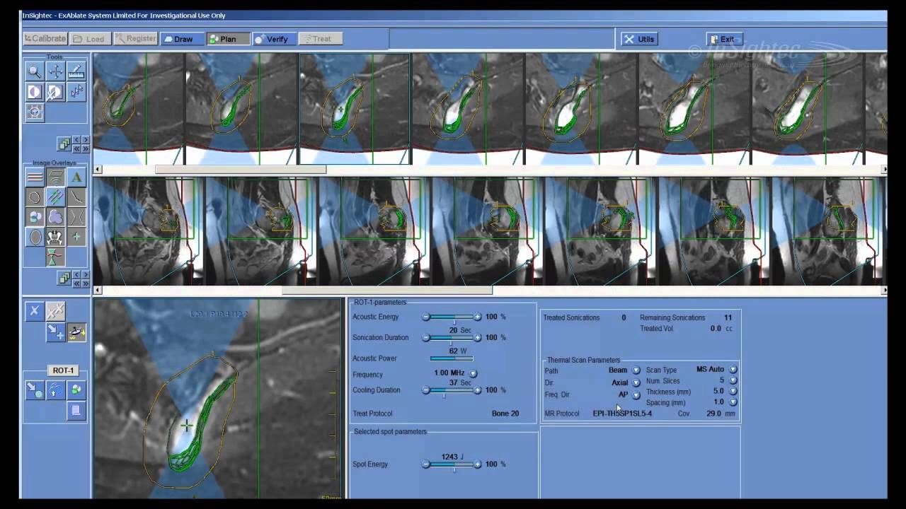The image size is (906, 509).
Task: Toggle the green plus marker overlay
Action: [76, 238]
